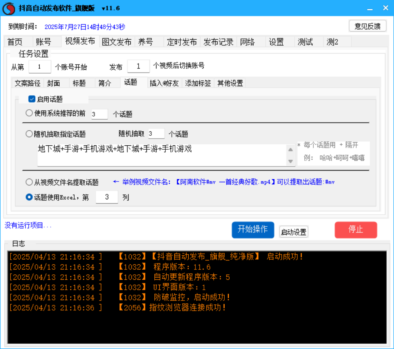Click the red 停止 button
394x349 pixels.
pos(356,229)
